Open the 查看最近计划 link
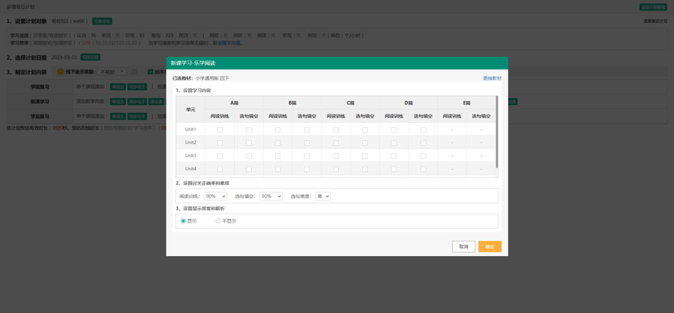Image resolution: width=674 pixels, height=313 pixels. click(655, 21)
